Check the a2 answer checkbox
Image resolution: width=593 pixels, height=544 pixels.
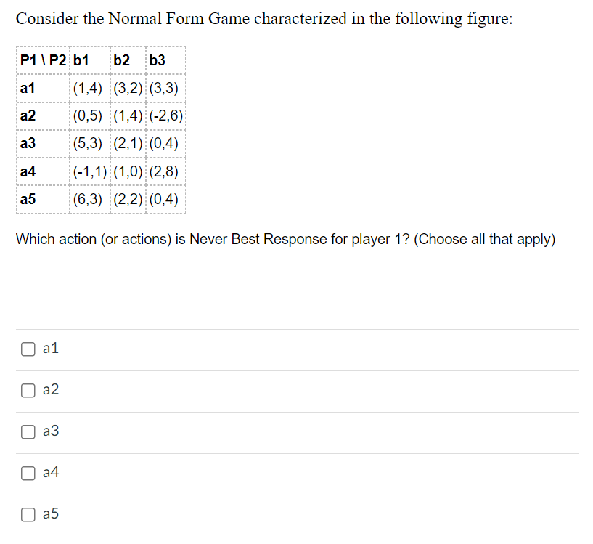coord(28,390)
